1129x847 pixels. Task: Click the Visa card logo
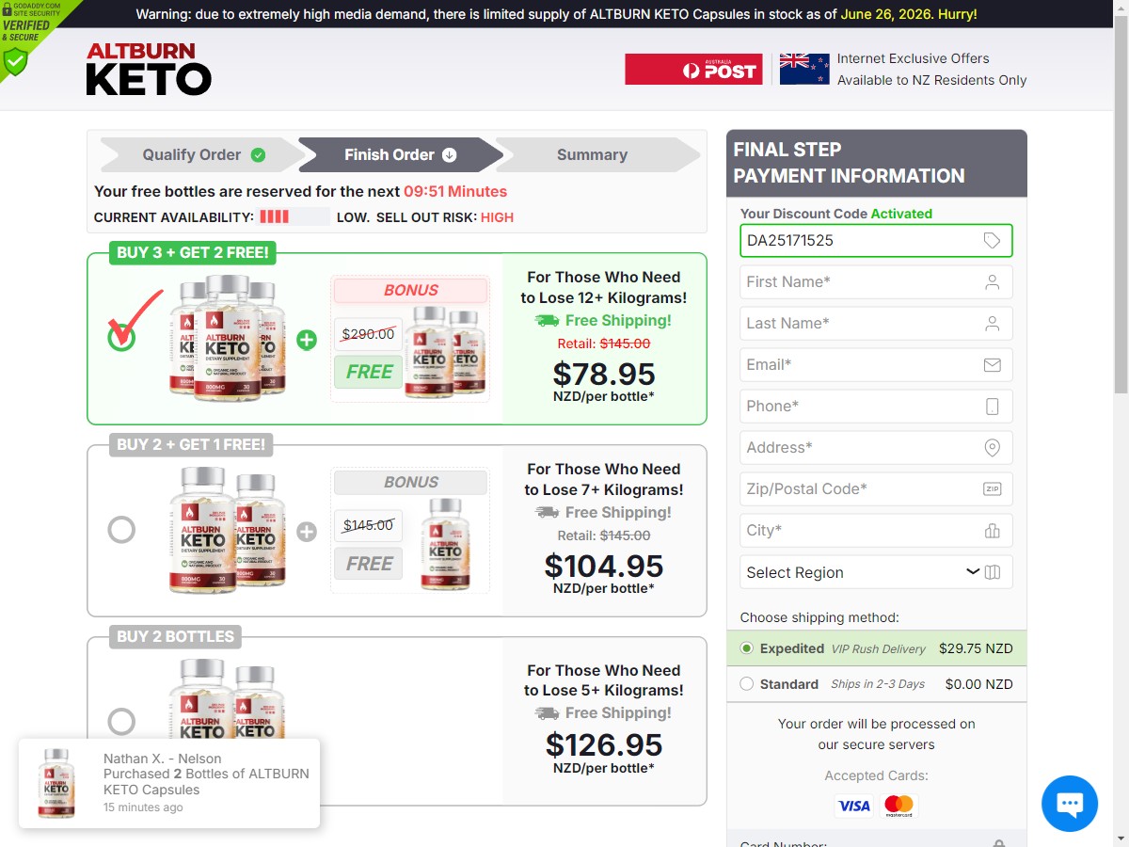tap(854, 806)
